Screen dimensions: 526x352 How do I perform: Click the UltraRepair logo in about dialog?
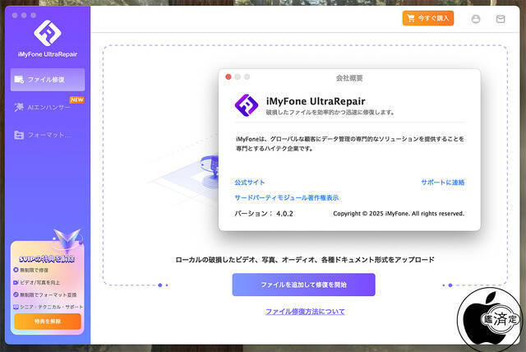tap(247, 105)
